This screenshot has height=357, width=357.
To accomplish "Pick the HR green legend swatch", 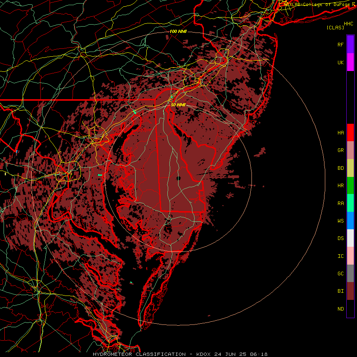I will (350, 186).
